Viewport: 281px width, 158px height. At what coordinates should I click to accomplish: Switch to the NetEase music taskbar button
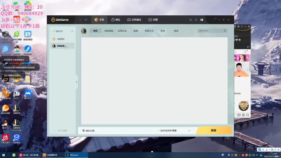[30, 155]
